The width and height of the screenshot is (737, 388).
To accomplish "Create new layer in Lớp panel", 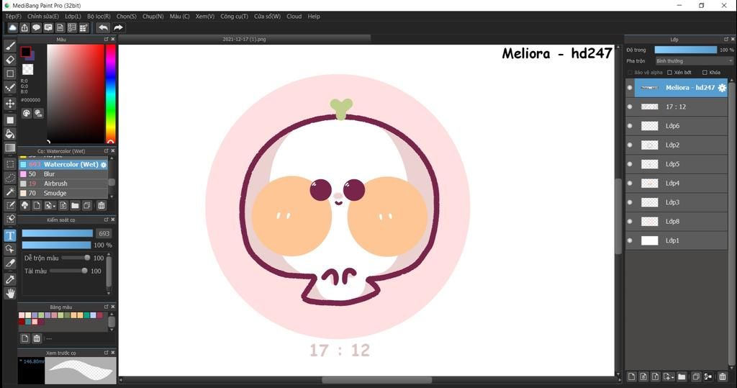I will click(x=631, y=376).
